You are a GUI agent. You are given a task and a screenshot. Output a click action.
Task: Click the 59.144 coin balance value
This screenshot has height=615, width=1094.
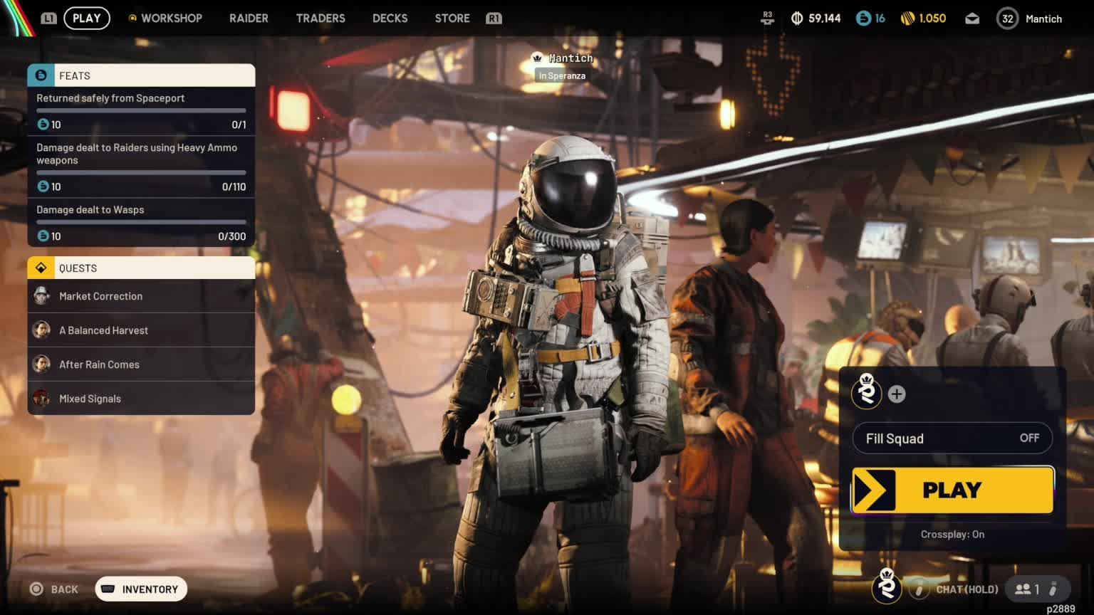coord(825,19)
